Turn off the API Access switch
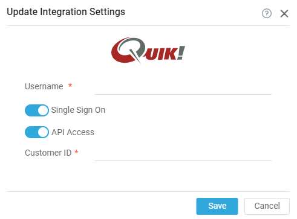This screenshot has width=297, height=219. [x=37, y=132]
